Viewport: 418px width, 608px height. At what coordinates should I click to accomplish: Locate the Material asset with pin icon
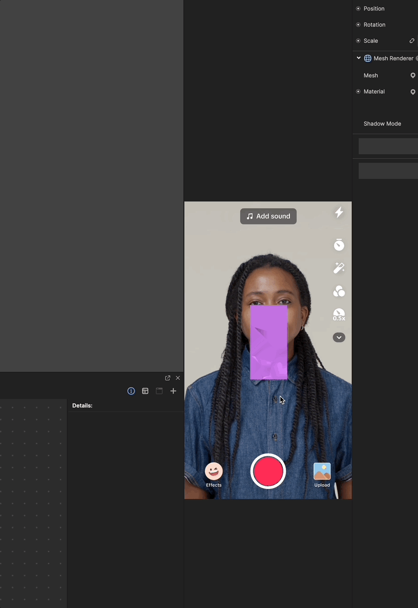coord(413,92)
